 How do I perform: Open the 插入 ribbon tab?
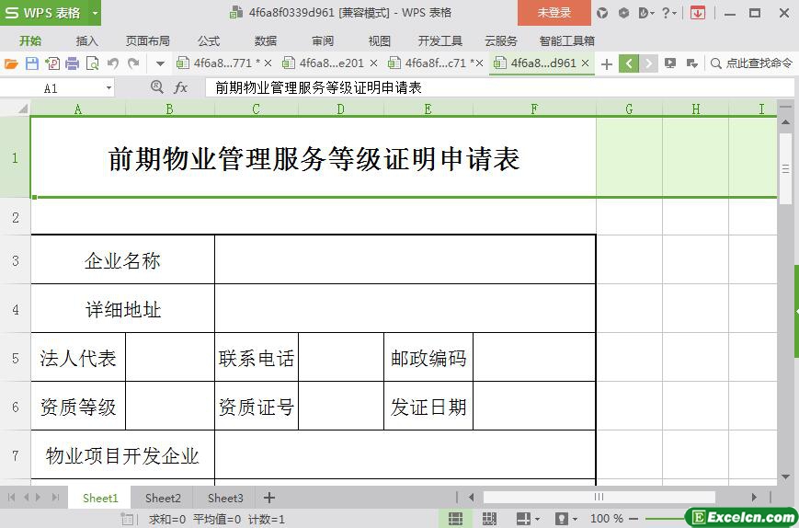point(86,40)
